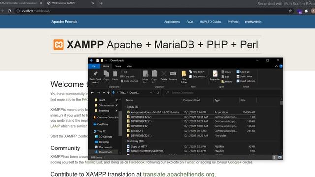Collapse the Yesterday (10) group
Screen dimensions: 315x177
click(x=126, y=141)
